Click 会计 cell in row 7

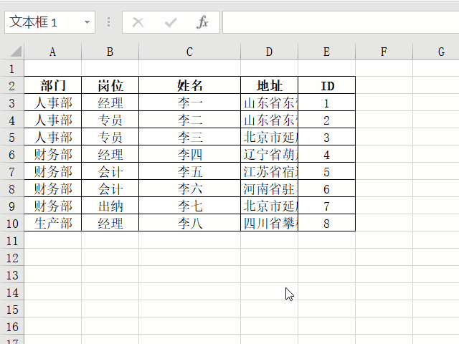coord(110,172)
